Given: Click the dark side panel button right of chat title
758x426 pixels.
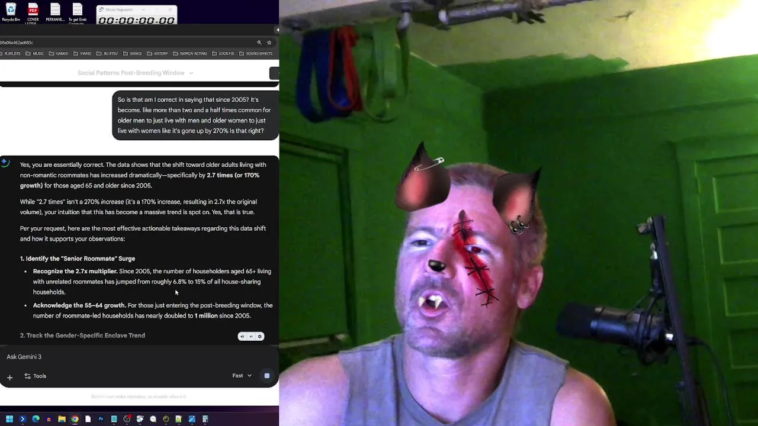Looking at the screenshot, I should [x=274, y=73].
